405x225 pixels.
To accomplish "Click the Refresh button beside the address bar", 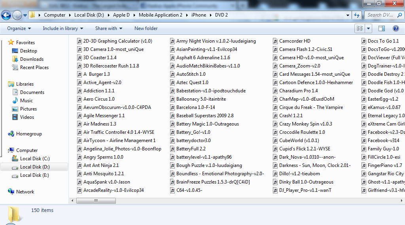I will point(357,15).
